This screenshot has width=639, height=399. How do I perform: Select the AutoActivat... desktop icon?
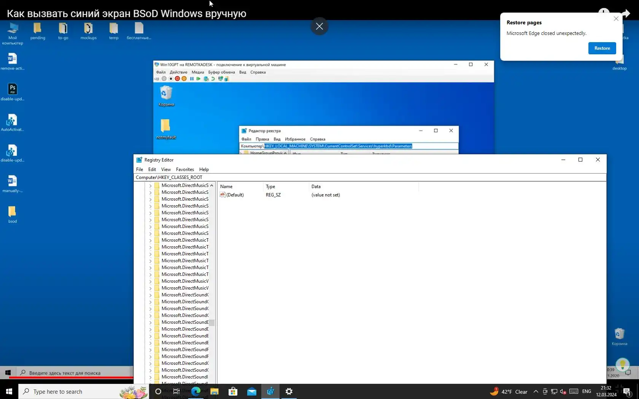pyautogui.click(x=12, y=123)
